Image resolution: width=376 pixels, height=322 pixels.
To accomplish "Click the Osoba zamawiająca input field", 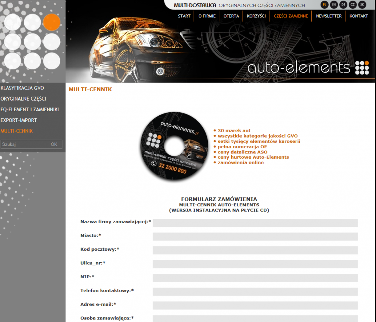I will pos(255,319).
